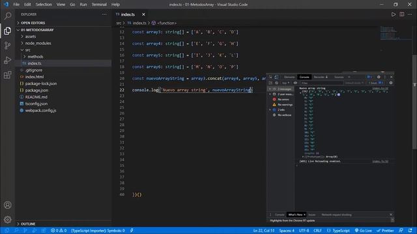Viewport: 417px width, 234px height.
Task: Click the Prettier status bar button
Action: tap(385, 231)
